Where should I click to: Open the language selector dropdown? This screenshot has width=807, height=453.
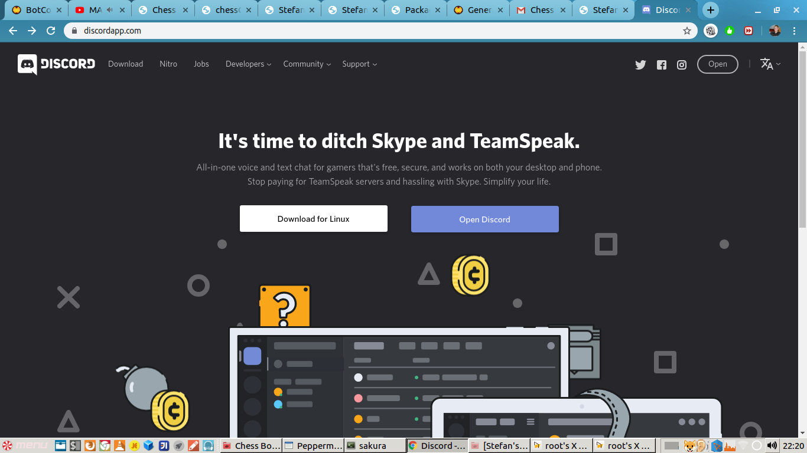770,64
